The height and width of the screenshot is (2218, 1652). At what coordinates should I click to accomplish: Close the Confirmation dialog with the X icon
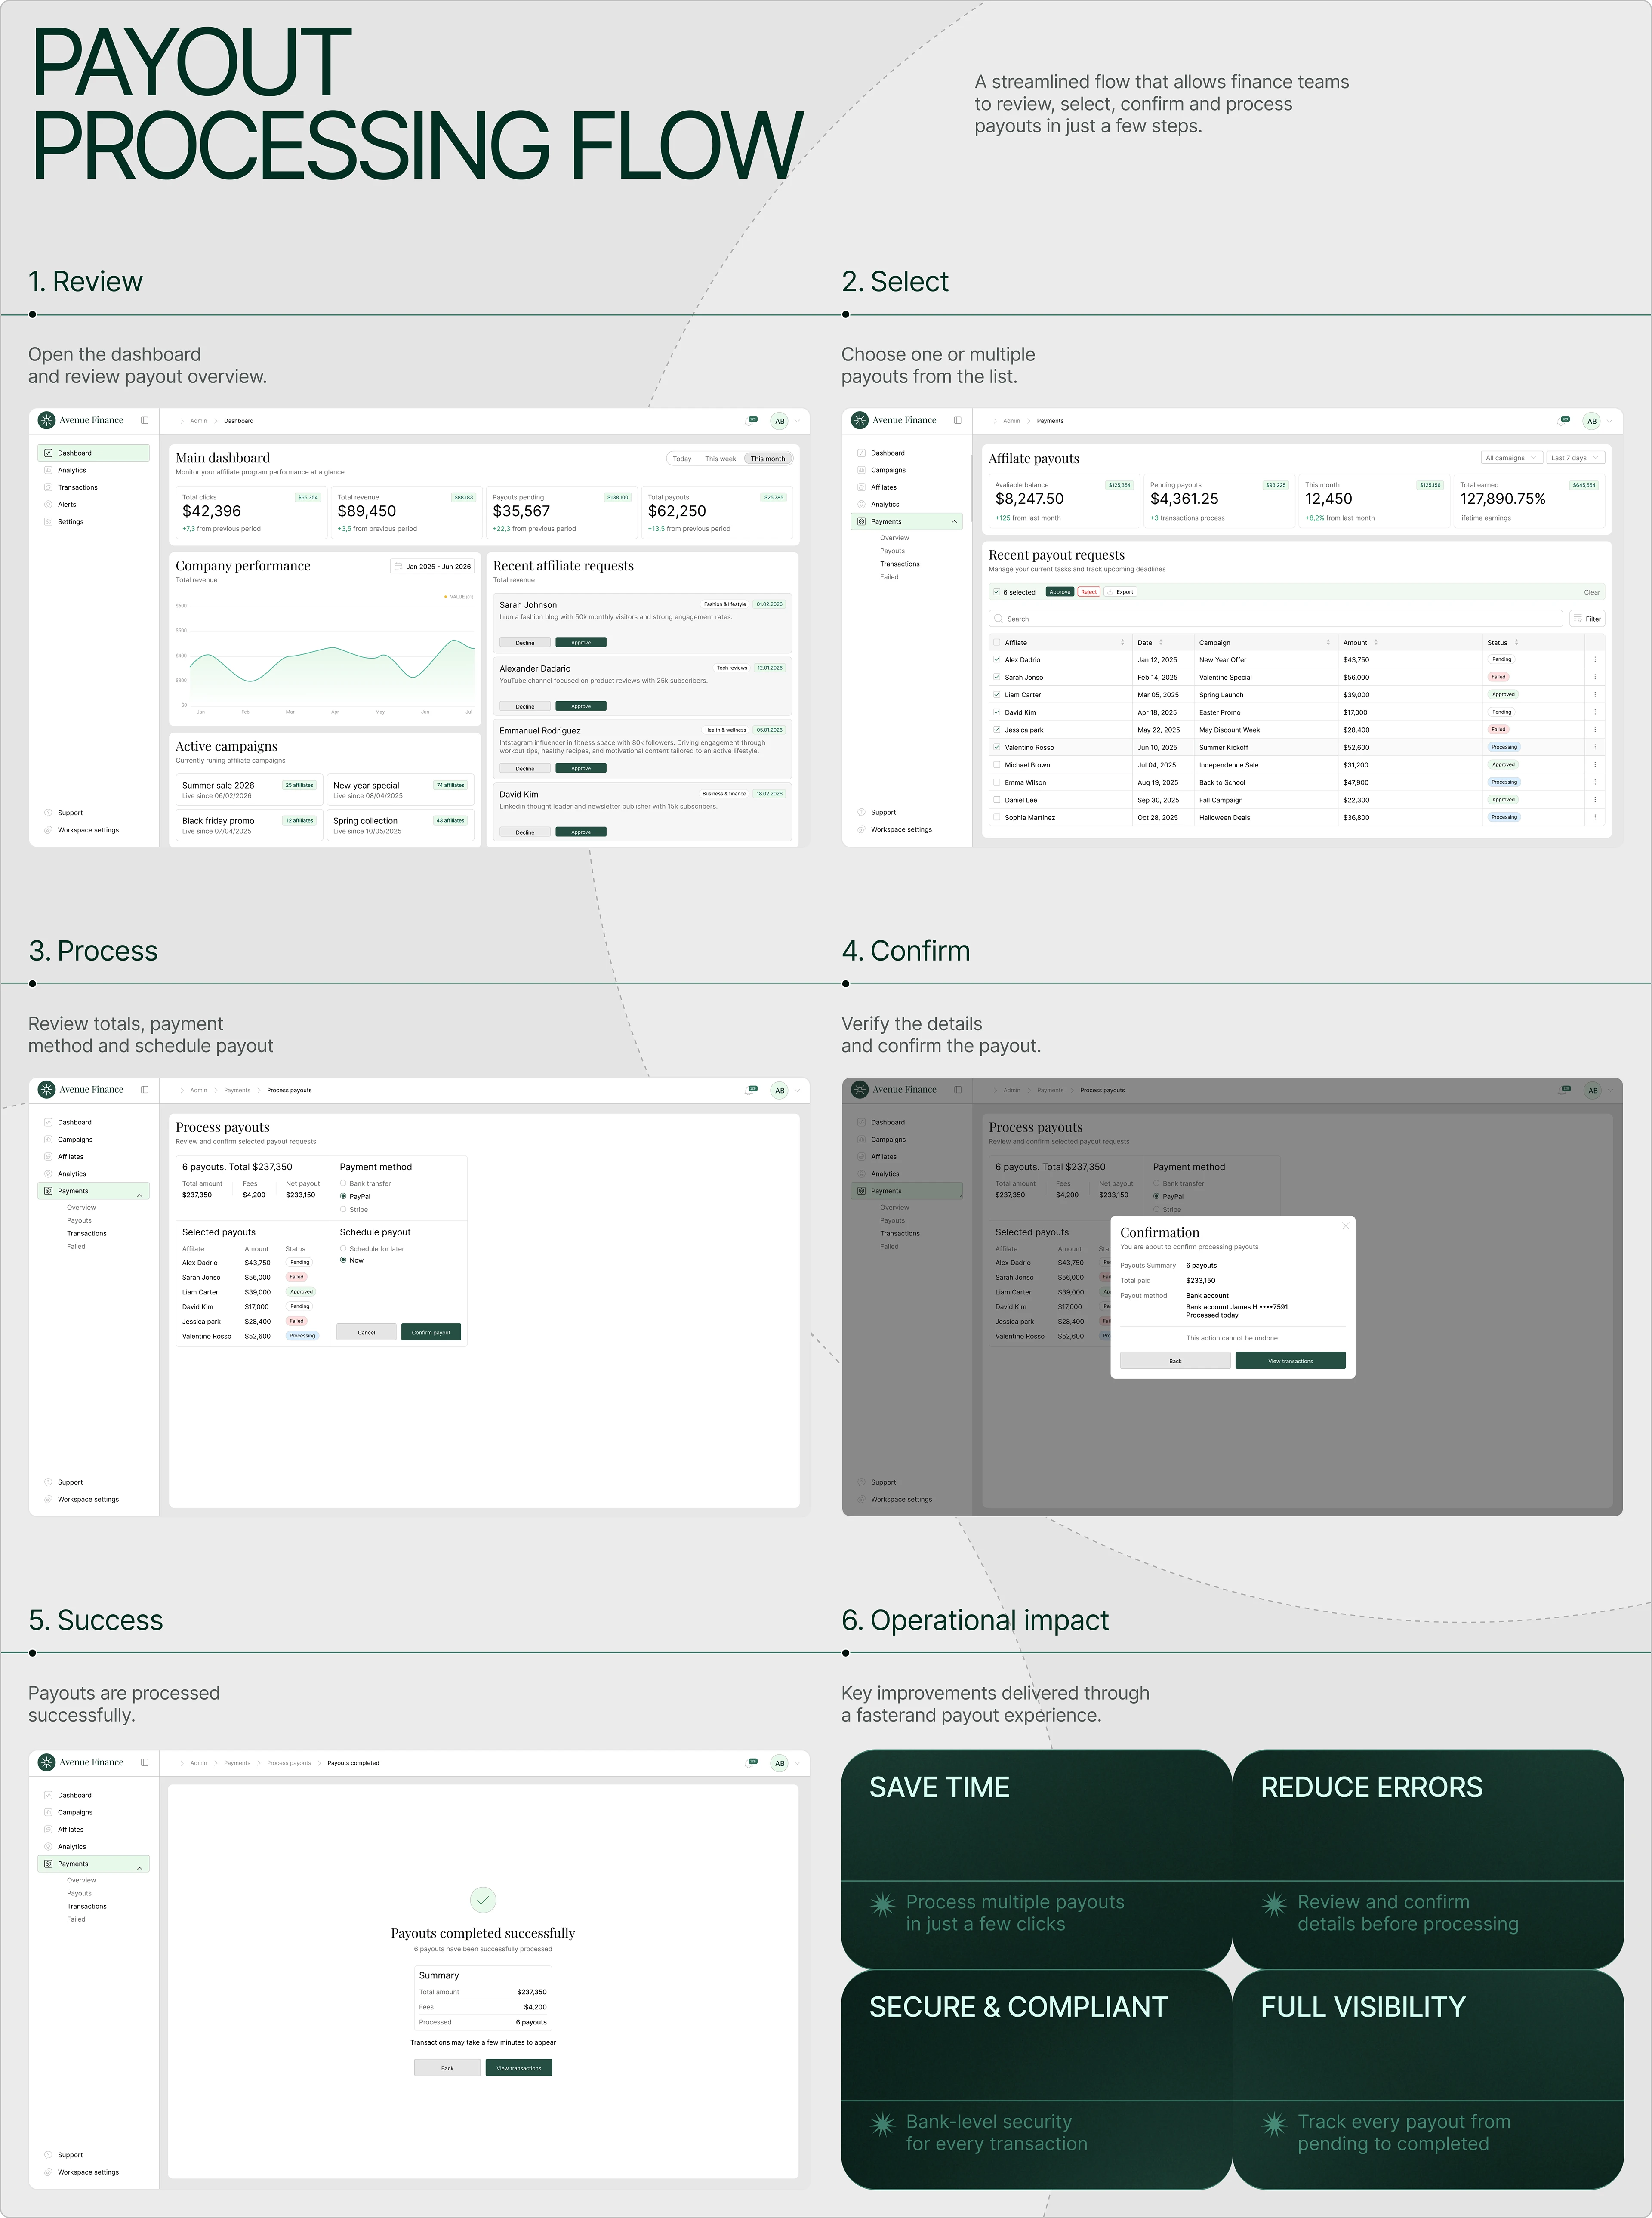tap(1346, 1226)
